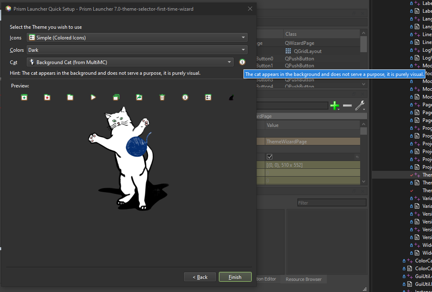
Task: Click the small black cat preview icon
Action: tap(232, 97)
